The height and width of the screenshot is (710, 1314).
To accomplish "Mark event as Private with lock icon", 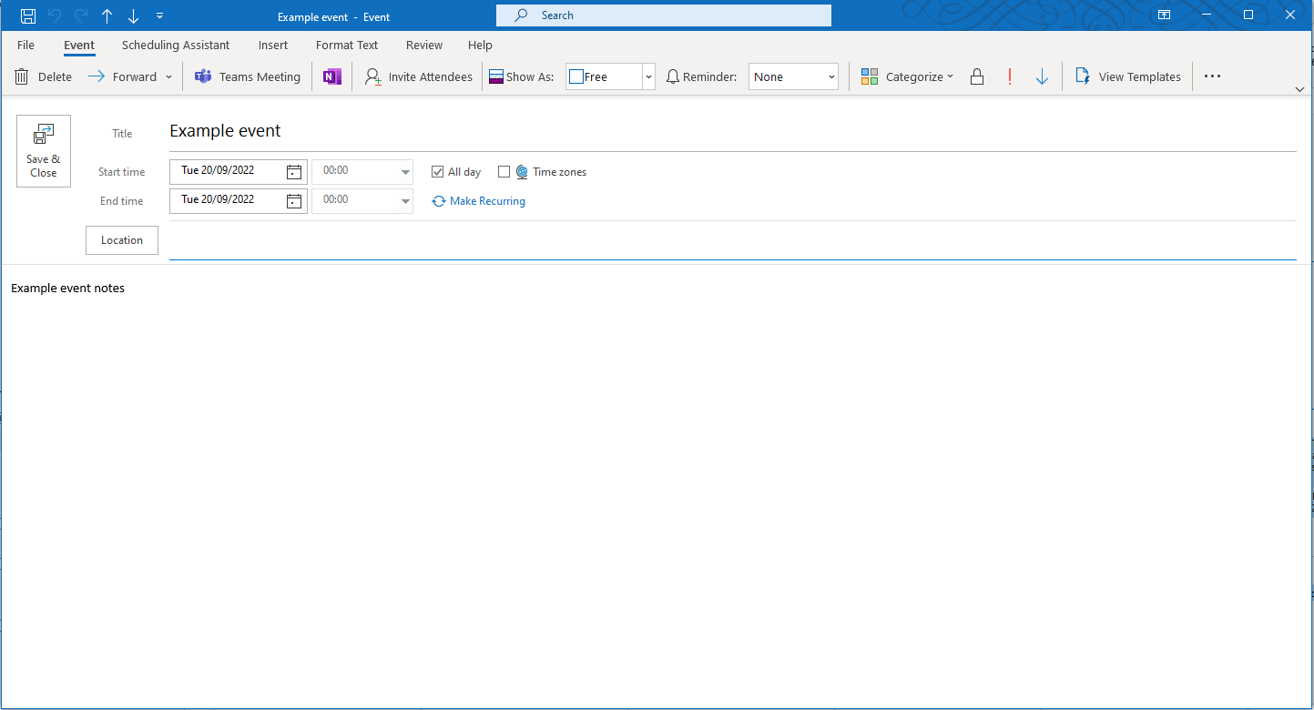I will 977,76.
